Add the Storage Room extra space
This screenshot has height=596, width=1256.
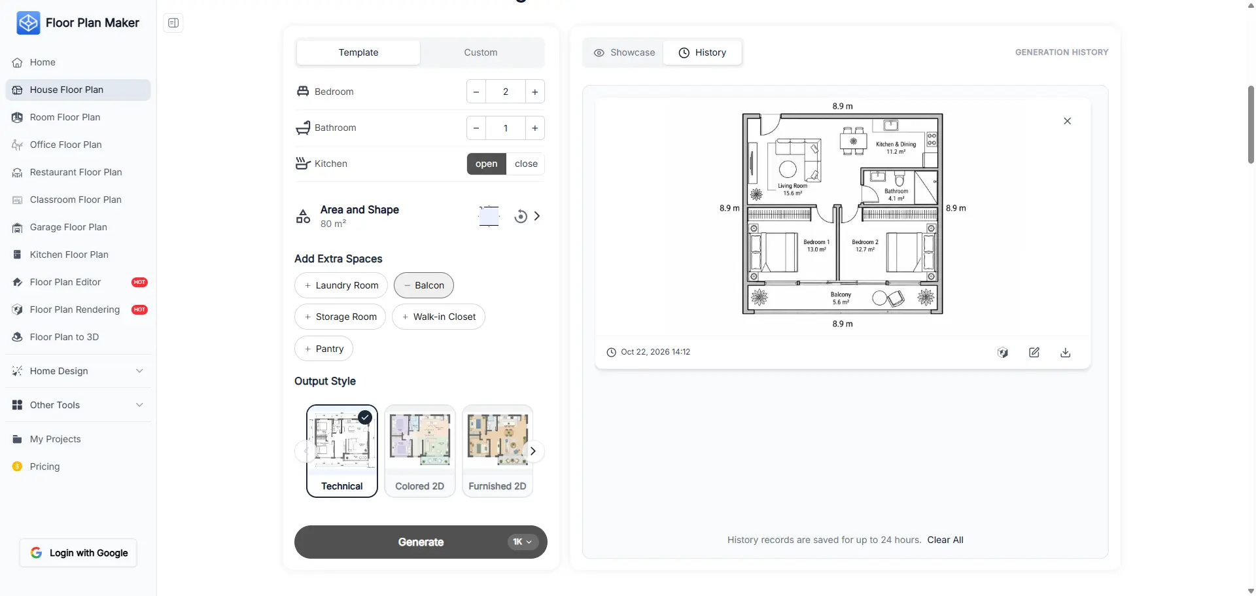click(340, 317)
